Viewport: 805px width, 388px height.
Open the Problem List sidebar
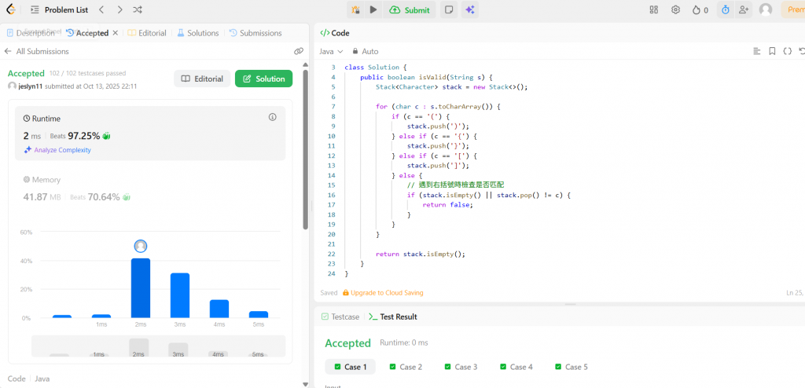tap(59, 9)
